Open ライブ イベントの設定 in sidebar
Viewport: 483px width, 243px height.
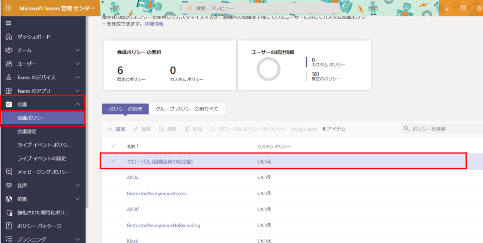42,158
